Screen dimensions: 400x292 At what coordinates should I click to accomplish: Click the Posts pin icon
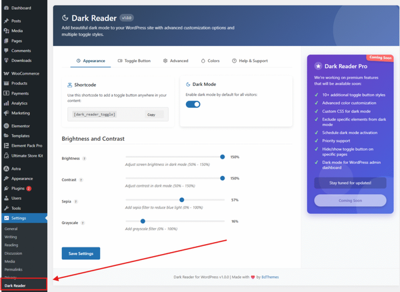pyautogui.click(x=7, y=21)
